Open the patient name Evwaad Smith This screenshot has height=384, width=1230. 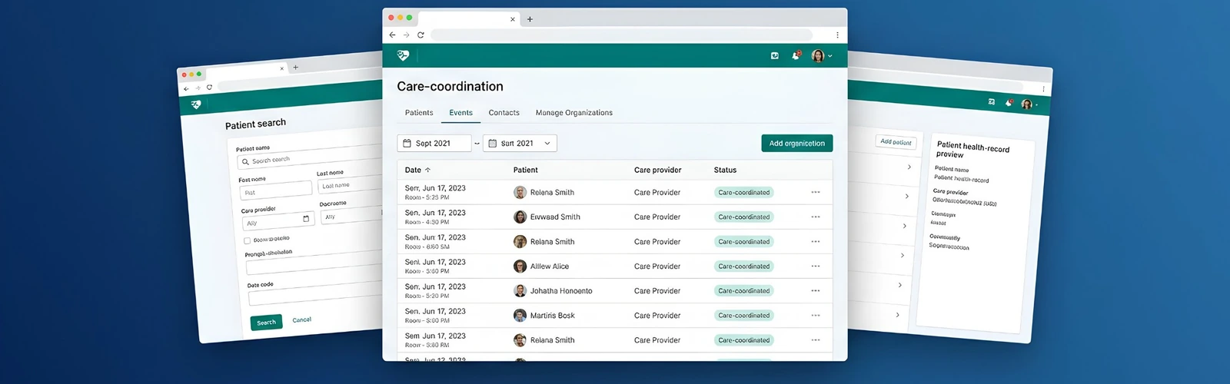pyautogui.click(x=555, y=217)
